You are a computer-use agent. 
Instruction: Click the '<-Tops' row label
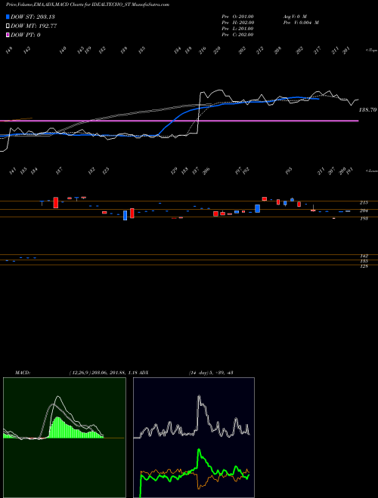pyautogui.click(x=372, y=51)
